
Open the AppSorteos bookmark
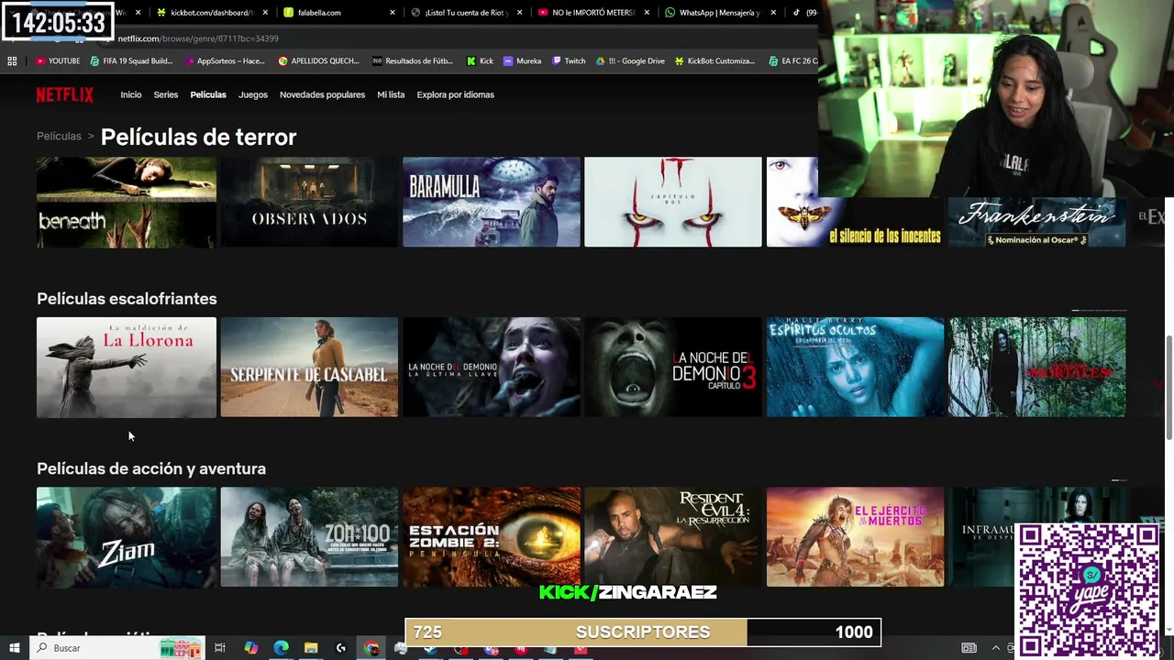pyautogui.click(x=225, y=60)
